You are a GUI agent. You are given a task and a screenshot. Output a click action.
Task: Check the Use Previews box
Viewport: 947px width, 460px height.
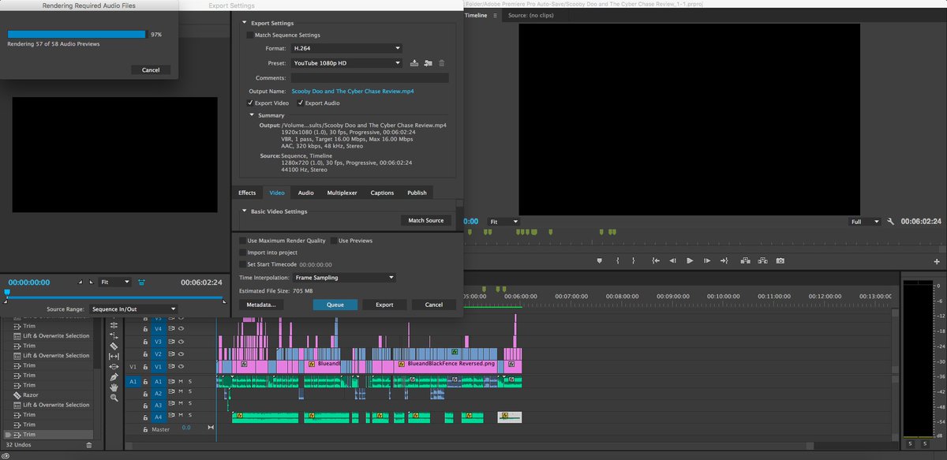[333, 241]
